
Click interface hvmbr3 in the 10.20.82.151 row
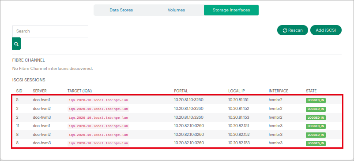[x=275, y=126]
